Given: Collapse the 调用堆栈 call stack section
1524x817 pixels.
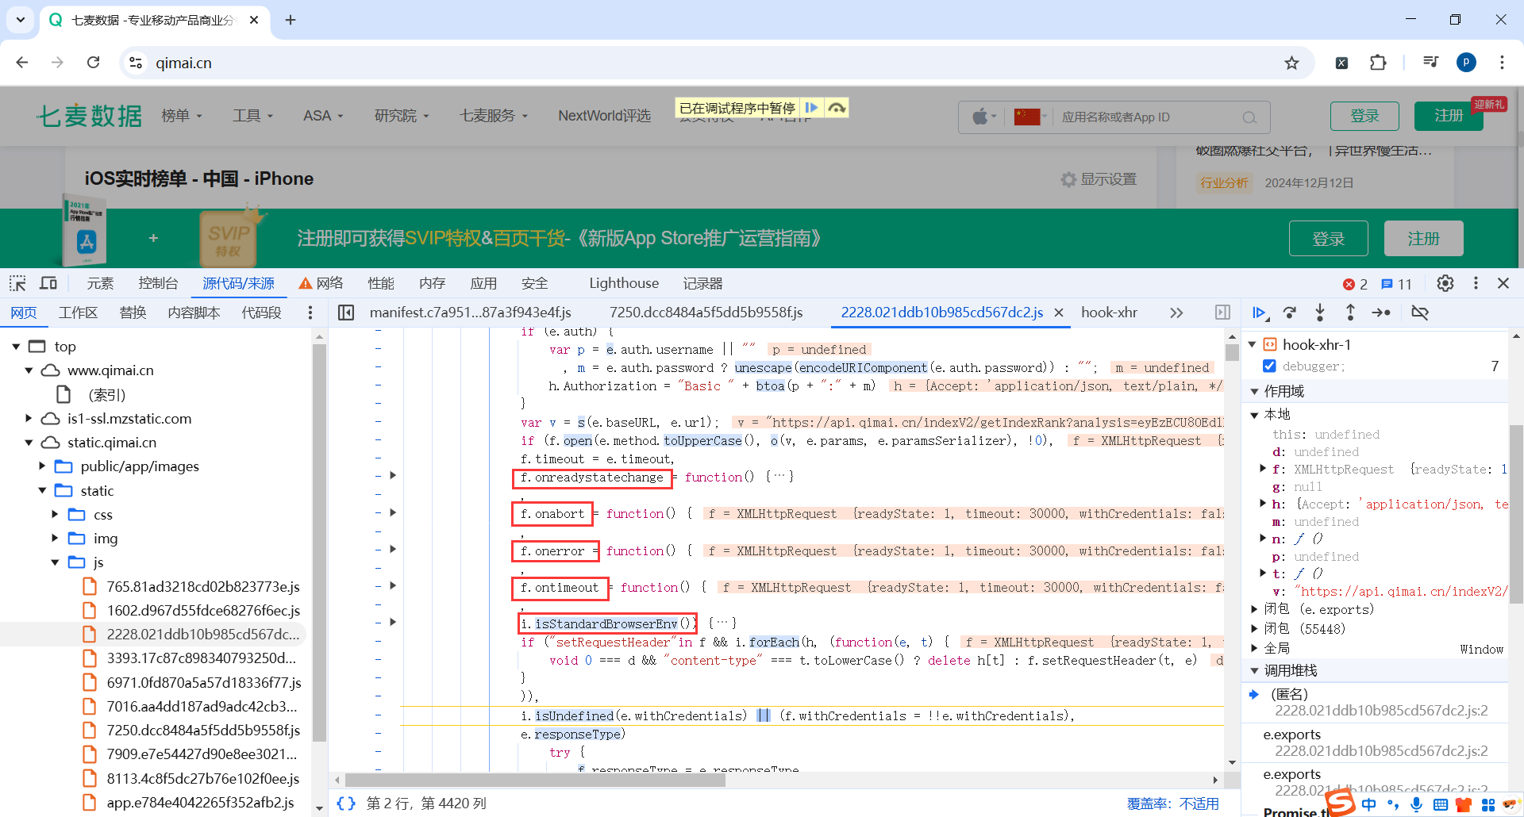Looking at the screenshot, I should 1254,670.
